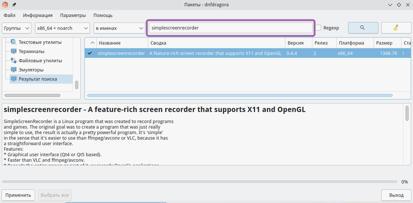Expand the x86_64 + noarch architecture dropdown
Viewport: 413px width, 203px height.
(x=62, y=28)
